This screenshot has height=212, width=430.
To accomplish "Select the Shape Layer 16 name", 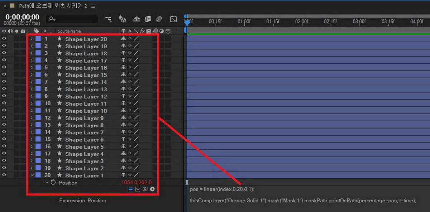I will pyautogui.click(x=86, y=68).
